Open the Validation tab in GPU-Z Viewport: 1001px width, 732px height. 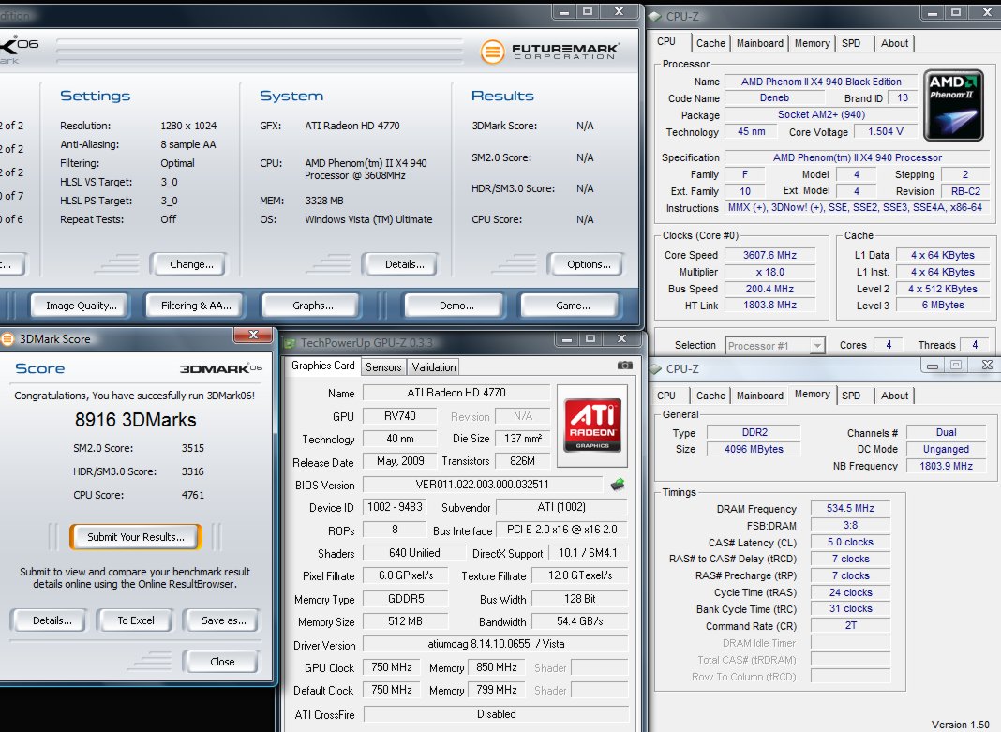click(x=433, y=367)
